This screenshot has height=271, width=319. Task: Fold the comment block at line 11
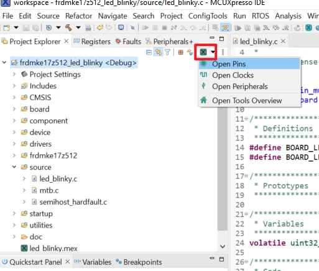pos(246,119)
